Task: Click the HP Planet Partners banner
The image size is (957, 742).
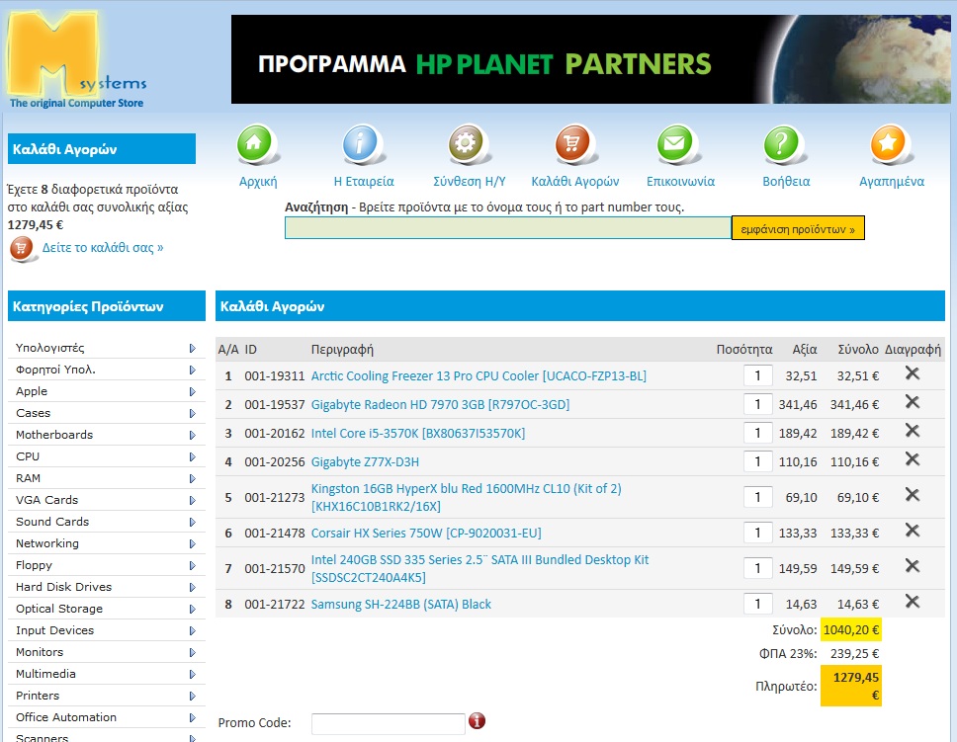Action: [x=590, y=59]
